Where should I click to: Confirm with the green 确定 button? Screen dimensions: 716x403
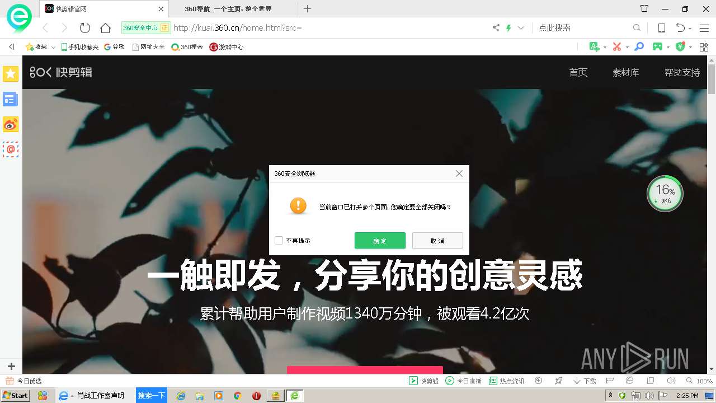point(380,241)
